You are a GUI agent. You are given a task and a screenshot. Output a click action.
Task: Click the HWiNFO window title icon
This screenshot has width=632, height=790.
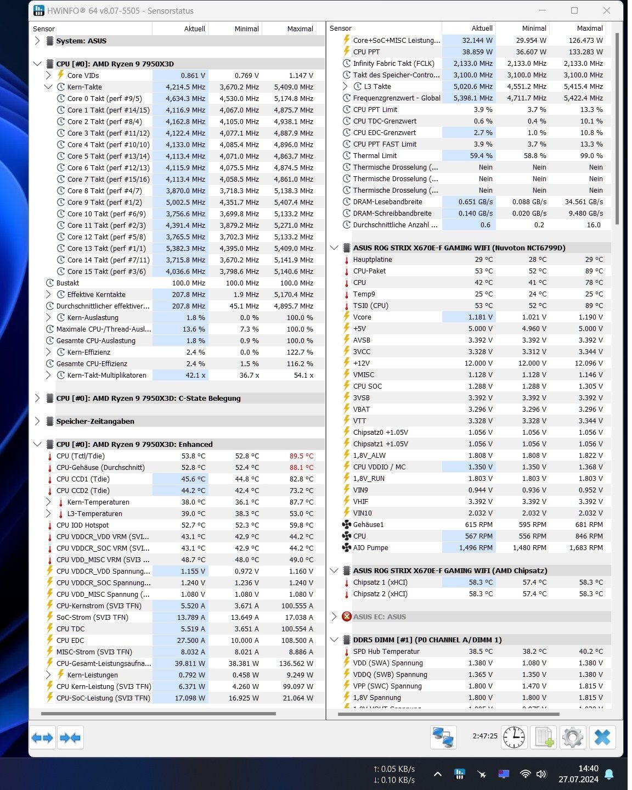pos(39,10)
